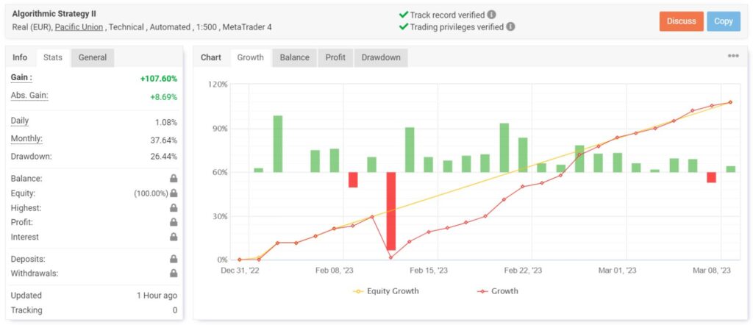753x325 pixels.
Task: Click the lock icon next to Profit
Action: tap(174, 222)
